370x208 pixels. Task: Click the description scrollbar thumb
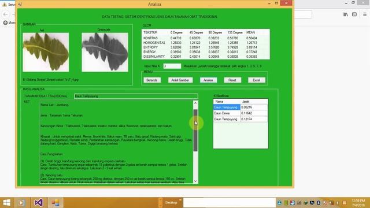pos(195,131)
